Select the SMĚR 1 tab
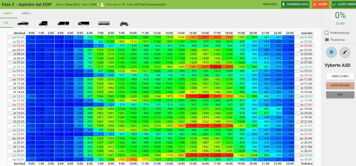Image resolution: width=356 pixels, height=166 pixels. 8,13
